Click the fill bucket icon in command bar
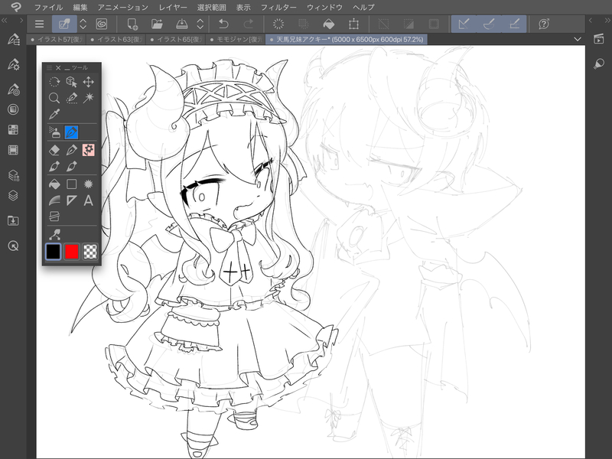The height and width of the screenshot is (459, 612). (x=329, y=24)
